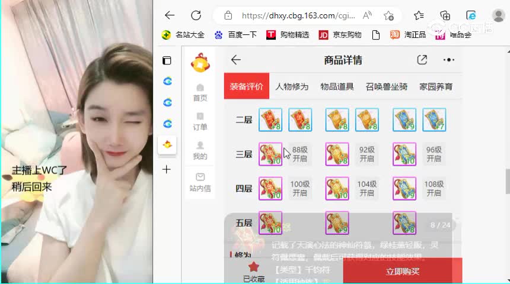The image size is (510, 284).
Task: Select the red +10 talisman in 四层
Action: (270, 189)
